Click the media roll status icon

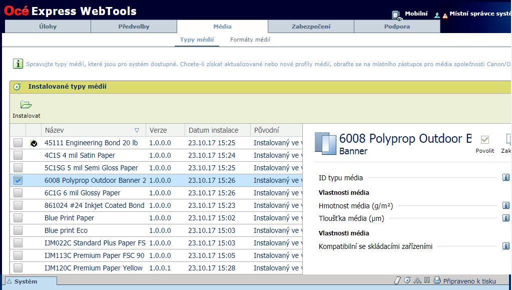[x=407, y=280]
